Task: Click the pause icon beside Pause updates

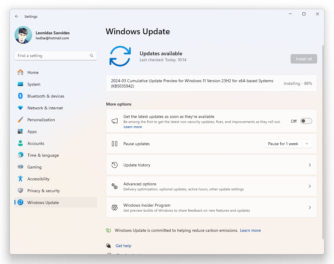Action: point(115,144)
